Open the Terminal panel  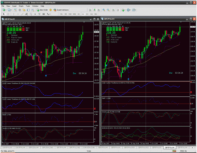(28, 10)
